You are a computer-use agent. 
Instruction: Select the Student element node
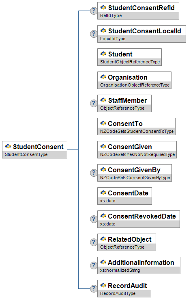(130, 57)
